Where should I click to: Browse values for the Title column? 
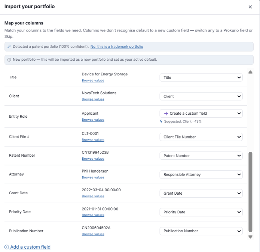[x=93, y=81]
